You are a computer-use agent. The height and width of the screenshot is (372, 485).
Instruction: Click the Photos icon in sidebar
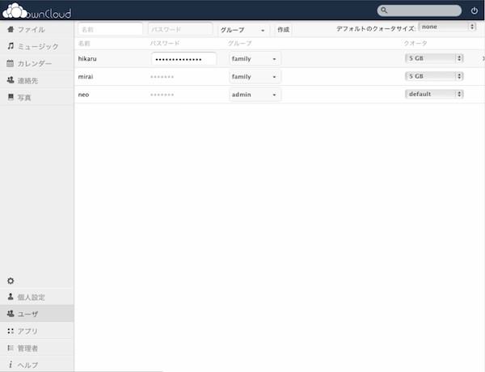11,97
